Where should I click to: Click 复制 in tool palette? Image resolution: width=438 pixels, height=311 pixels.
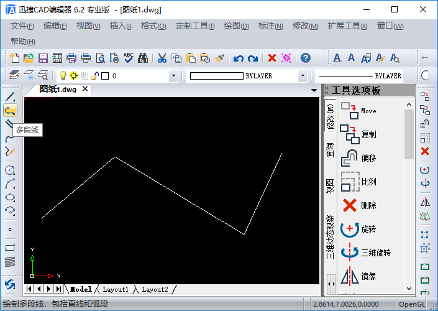click(358, 134)
